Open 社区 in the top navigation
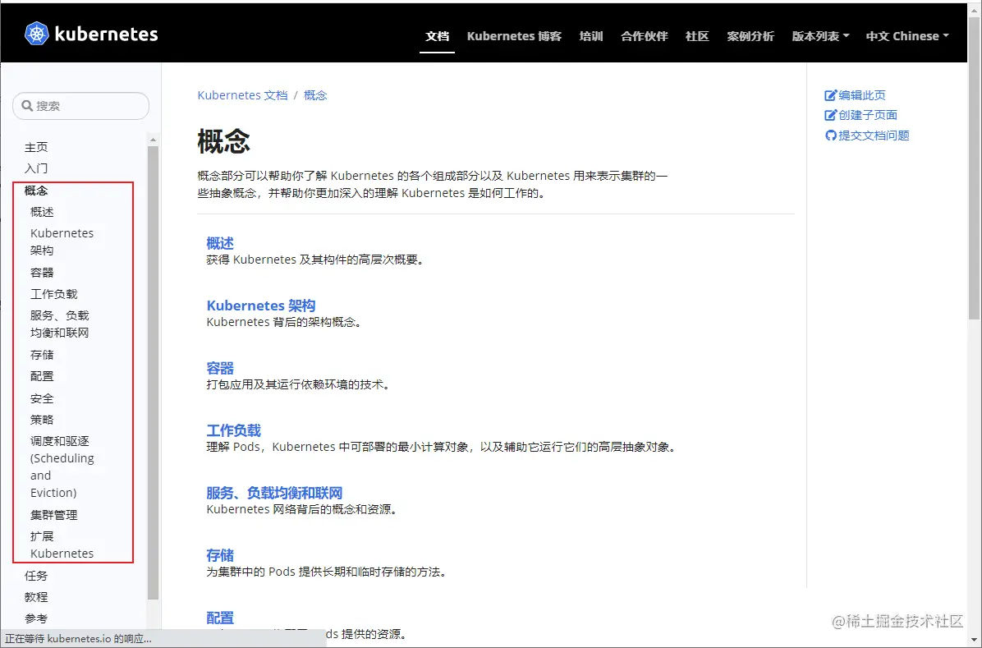Screen dimensions: 982x648 (x=697, y=36)
